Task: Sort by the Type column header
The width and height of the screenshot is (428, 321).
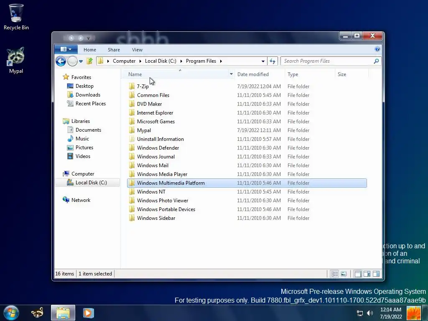Action: click(x=310, y=74)
